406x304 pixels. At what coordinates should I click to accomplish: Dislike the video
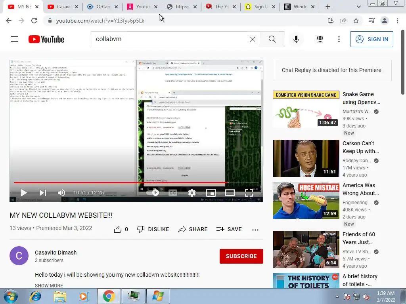tap(153, 229)
